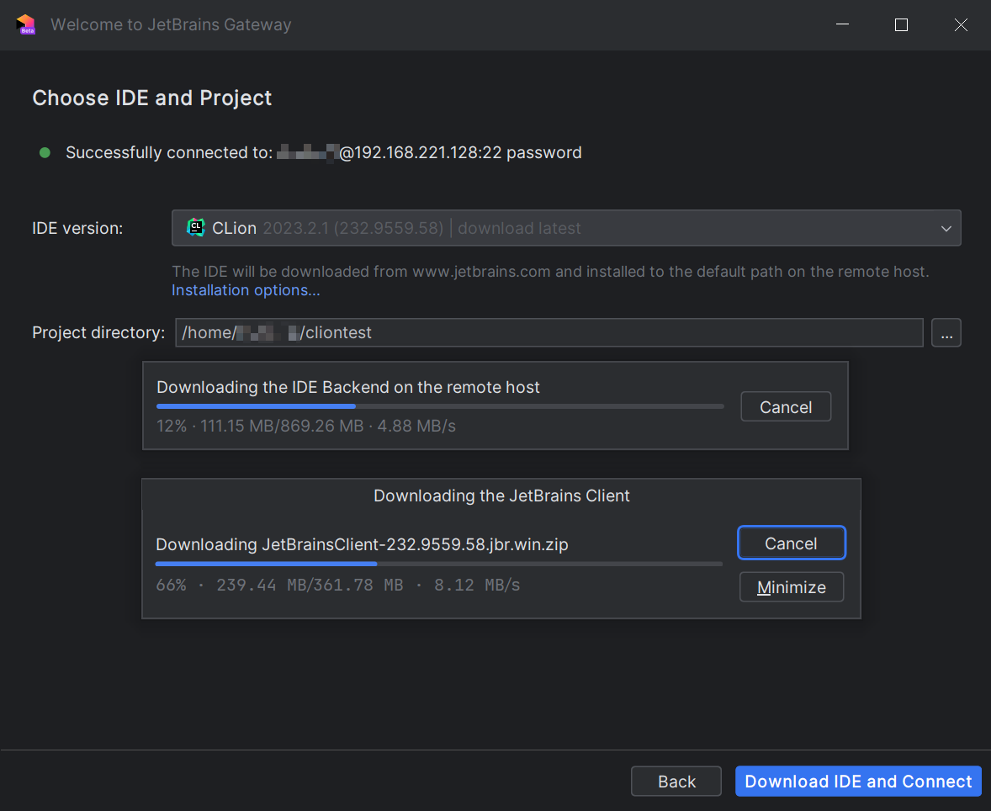Cancel the IDE Backend download
Viewport: 991px width, 811px height.
click(785, 407)
